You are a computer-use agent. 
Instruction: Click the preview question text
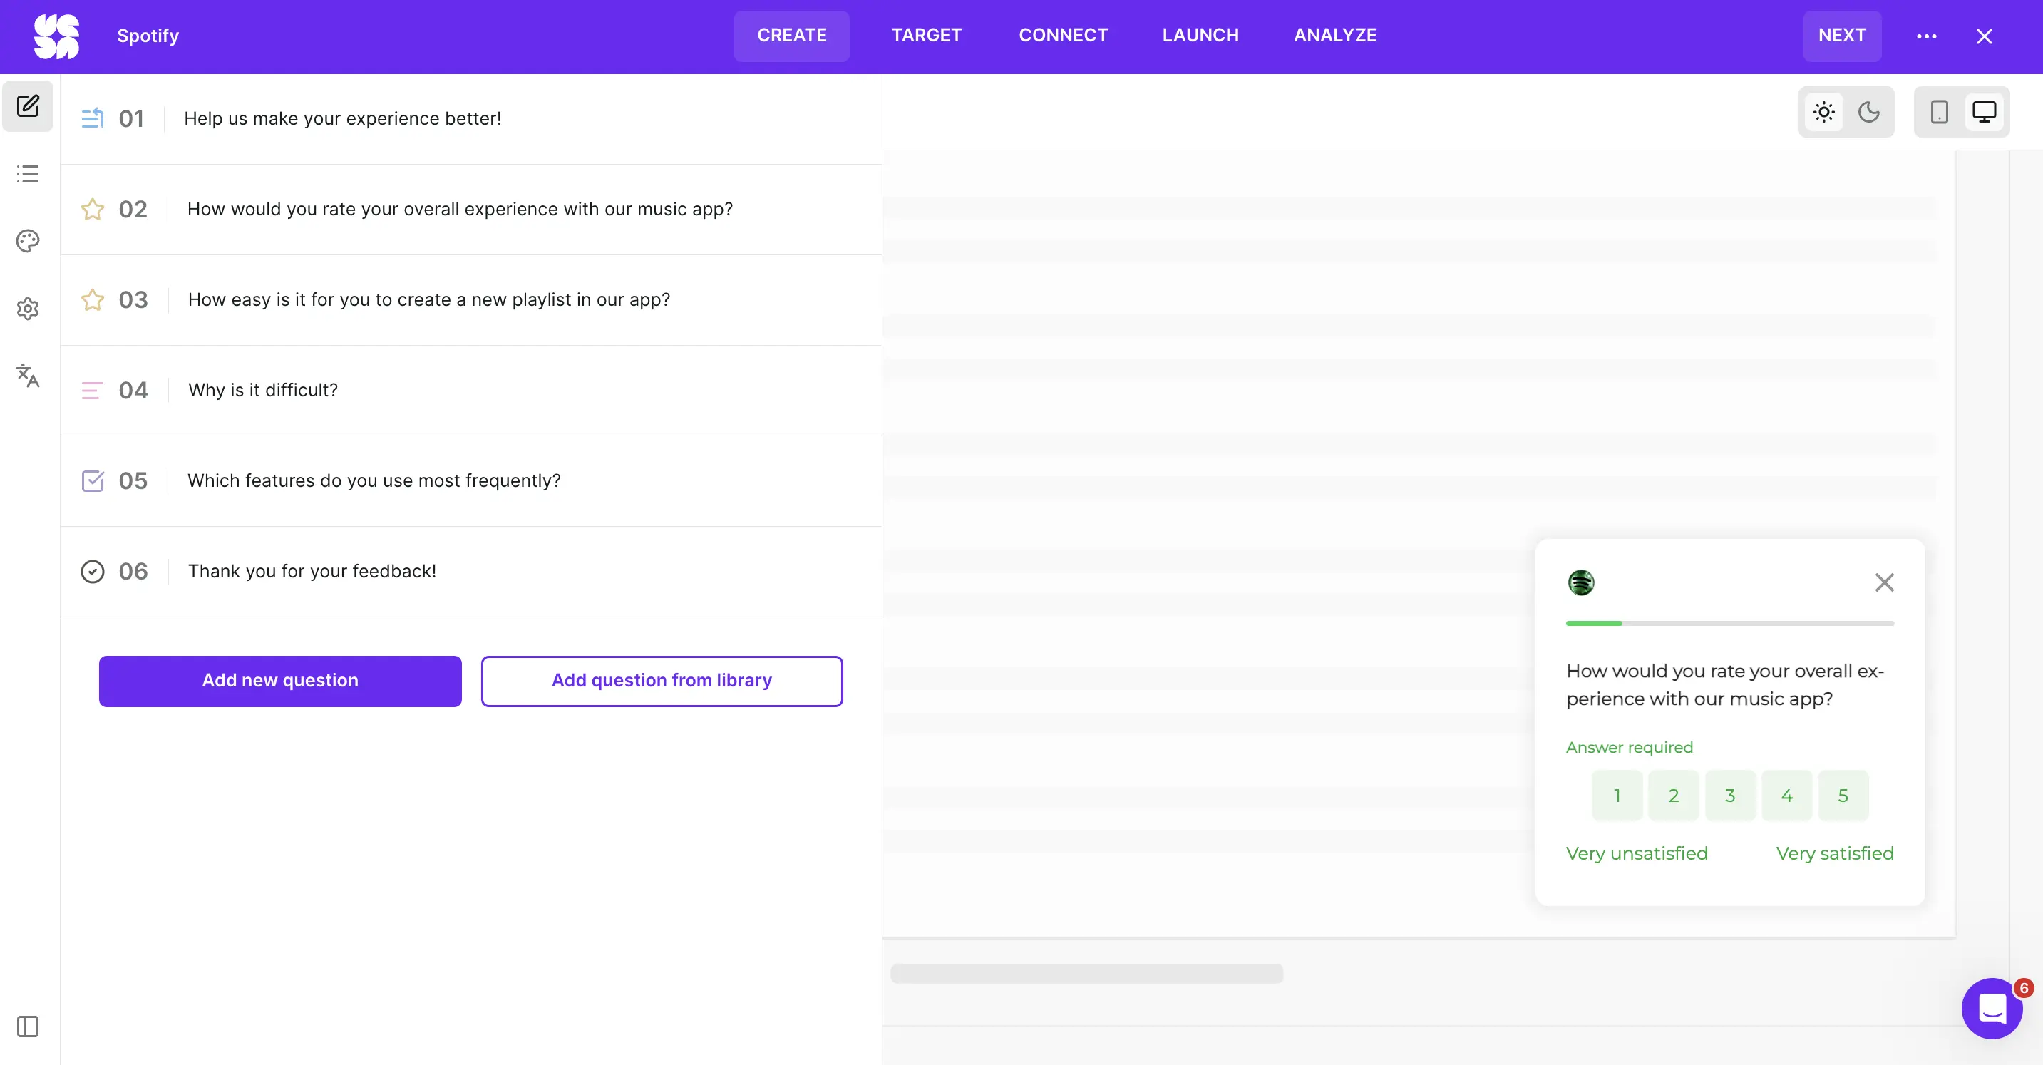coord(1725,685)
